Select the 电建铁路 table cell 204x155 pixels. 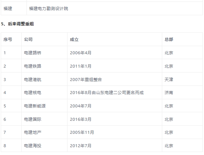pyautogui.click(x=32, y=66)
